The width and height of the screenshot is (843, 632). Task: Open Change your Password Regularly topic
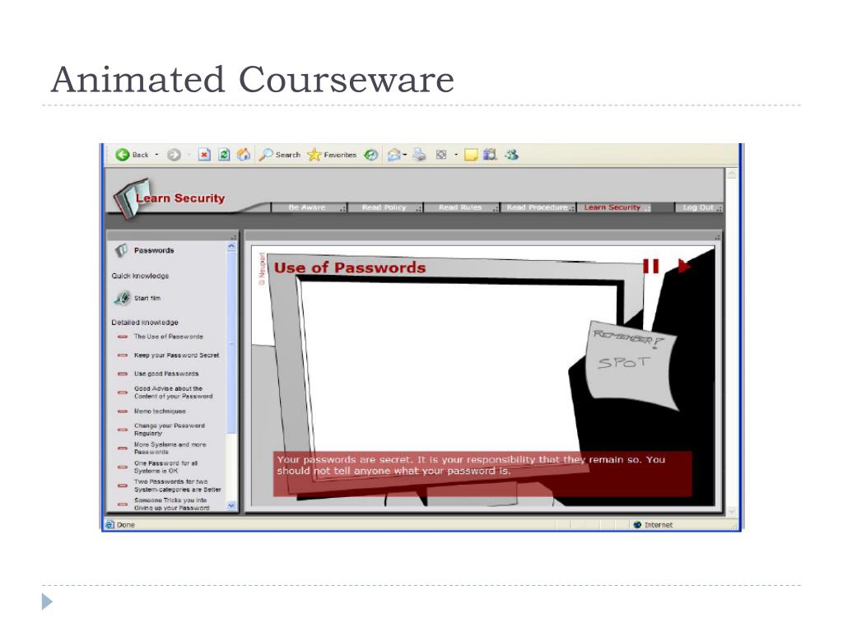pyautogui.click(x=170, y=430)
